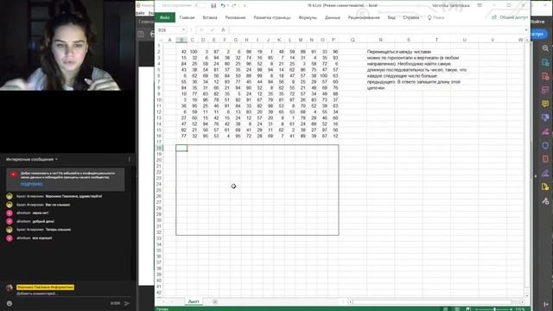Select cell O6 containing 100

322,76
